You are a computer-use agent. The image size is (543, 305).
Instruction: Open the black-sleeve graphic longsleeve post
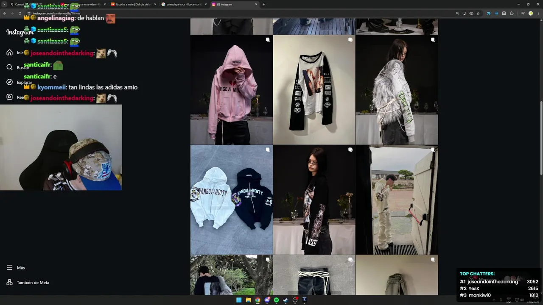click(x=314, y=90)
